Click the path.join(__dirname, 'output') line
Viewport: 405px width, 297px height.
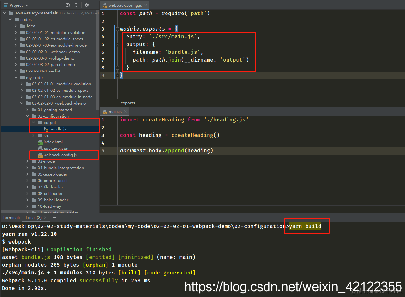click(x=191, y=60)
